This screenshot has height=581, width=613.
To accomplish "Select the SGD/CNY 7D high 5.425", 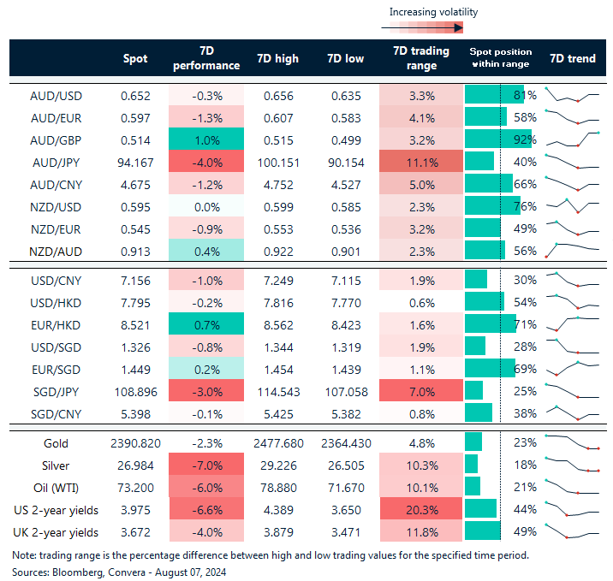I will pos(278,414).
